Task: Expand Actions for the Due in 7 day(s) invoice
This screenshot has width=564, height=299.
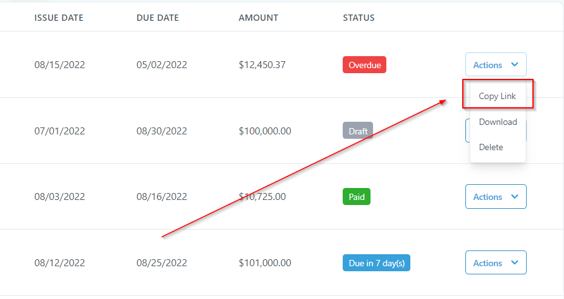Action: (496, 263)
